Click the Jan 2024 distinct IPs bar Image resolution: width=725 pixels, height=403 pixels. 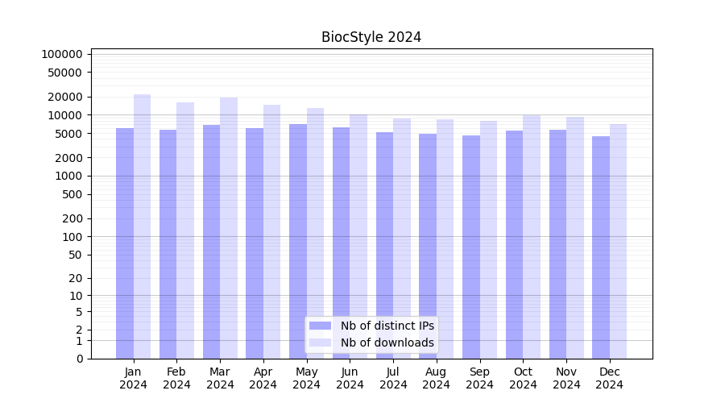tap(125, 242)
